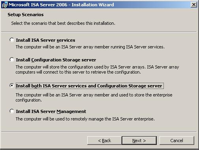Select radio for both ISA services and Configuration Storage
The height and width of the screenshot is (150, 199).
click(x=12, y=85)
